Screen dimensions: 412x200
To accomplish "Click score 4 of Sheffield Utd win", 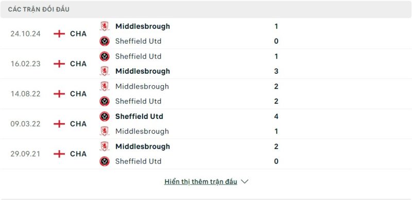I will click(276, 116).
